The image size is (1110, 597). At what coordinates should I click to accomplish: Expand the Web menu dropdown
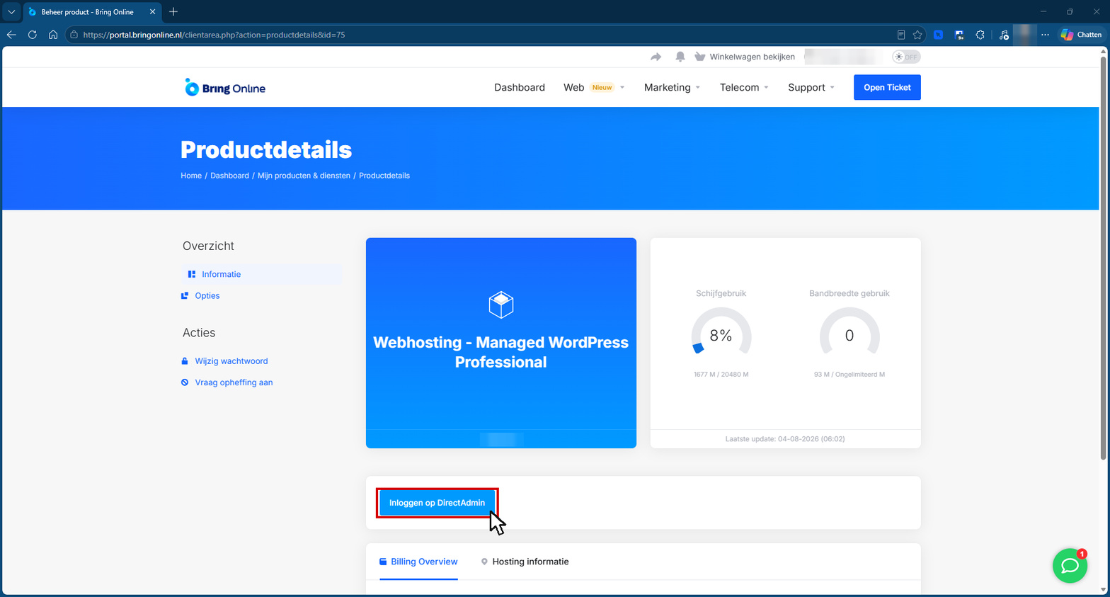click(594, 87)
